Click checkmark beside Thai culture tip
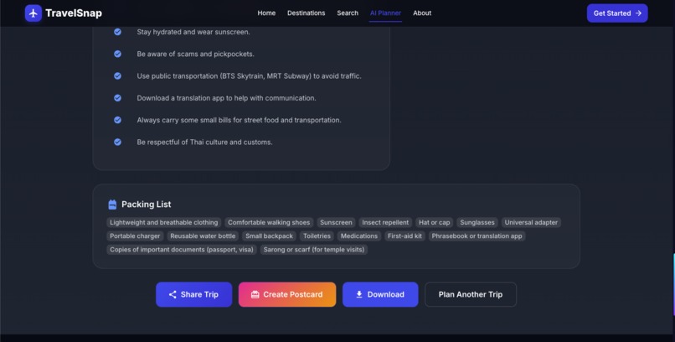675x342 pixels. [x=117, y=142]
